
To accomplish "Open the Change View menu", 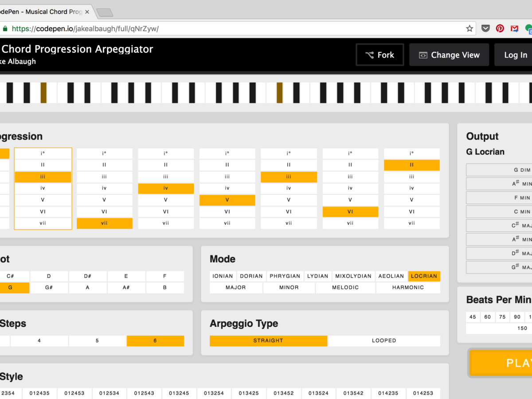I will click(x=449, y=55).
